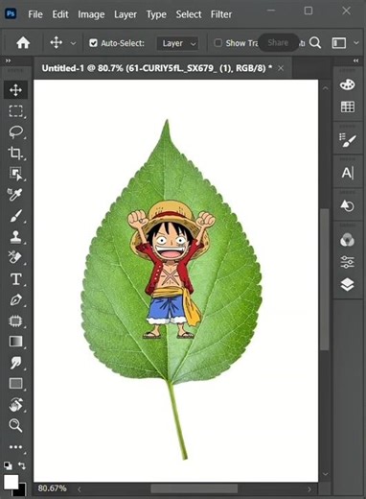366x499 pixels.
Task: Open the Filter menu
Action: coord(221,14)
